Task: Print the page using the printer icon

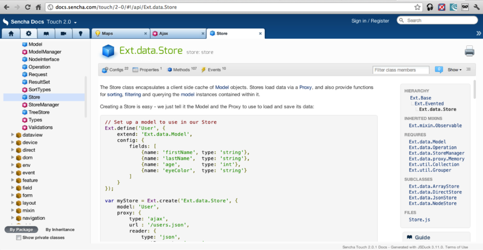Action: [x=469, y=51]
